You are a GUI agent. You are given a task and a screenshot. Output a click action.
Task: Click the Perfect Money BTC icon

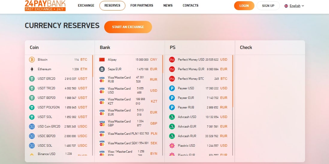pos(172,79)
